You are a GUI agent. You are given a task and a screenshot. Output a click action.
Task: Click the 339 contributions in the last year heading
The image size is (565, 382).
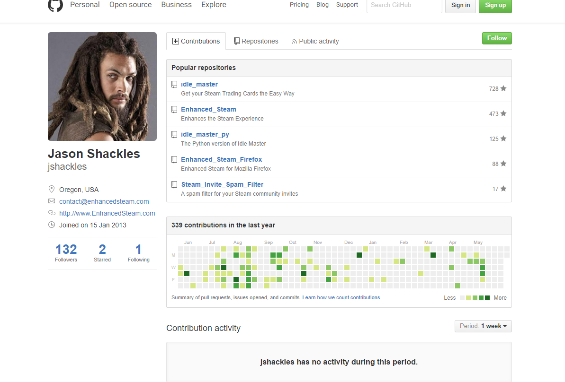pyautogui.click(x=223, y=225)
